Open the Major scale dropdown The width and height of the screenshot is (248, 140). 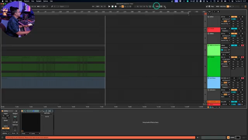tap(64, 7)
